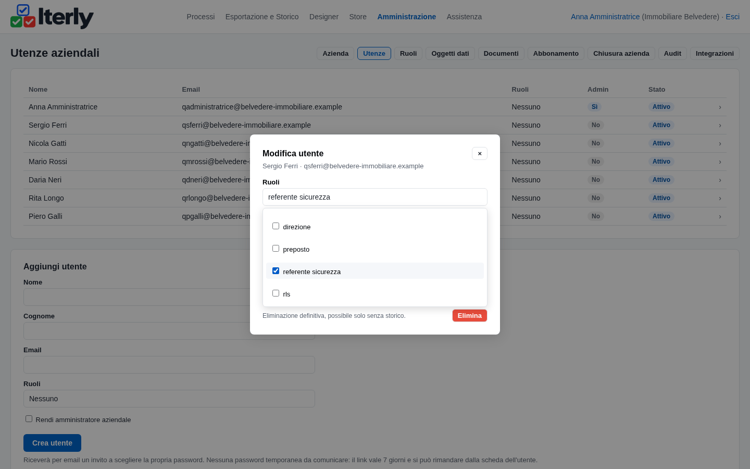This screenshot has width=750, height=469.
Task: Expand Daria Neri row chevron
Action: 720,180
